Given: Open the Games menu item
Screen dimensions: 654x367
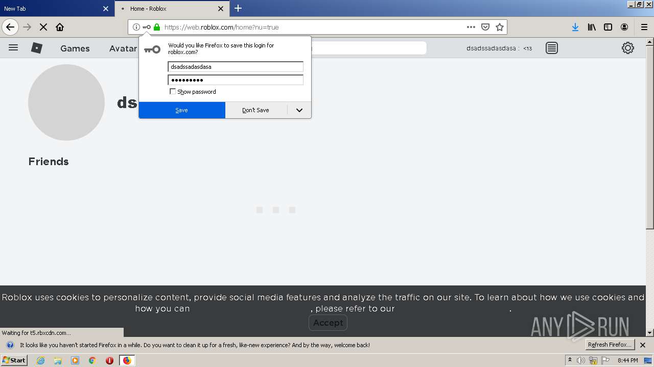Looking at the screenshot, I should (75, 48).
